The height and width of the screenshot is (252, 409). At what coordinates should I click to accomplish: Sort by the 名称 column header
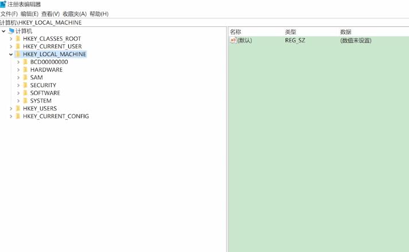click(x=236, y=31)
